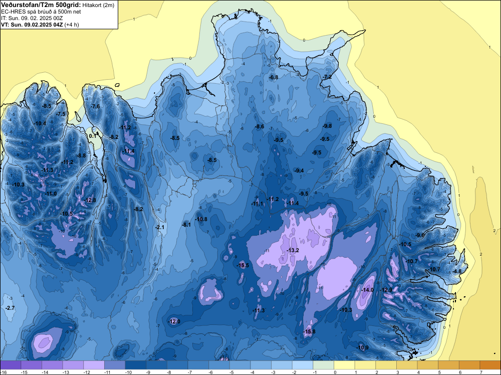The width and height of the screenshot is (501, 375).
Task: Click the -9.4 temperature label
Action: pyautogui.click(x=299, y=171)
